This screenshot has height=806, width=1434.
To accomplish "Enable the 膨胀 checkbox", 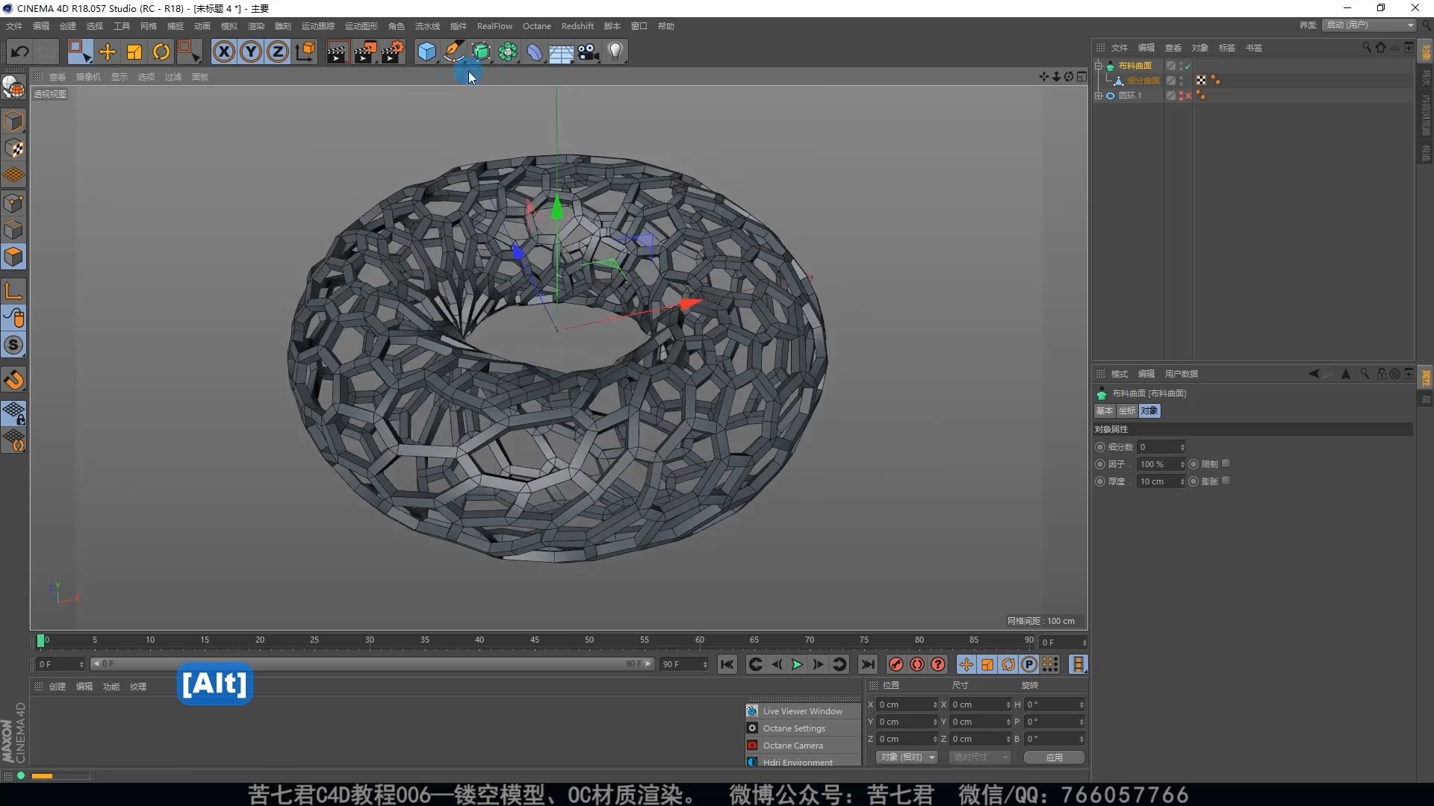I will click(1226, 481).
